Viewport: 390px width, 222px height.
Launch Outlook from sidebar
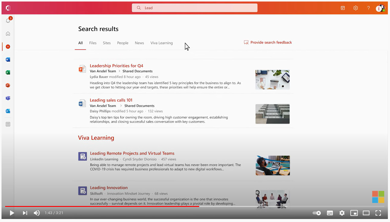8,111
